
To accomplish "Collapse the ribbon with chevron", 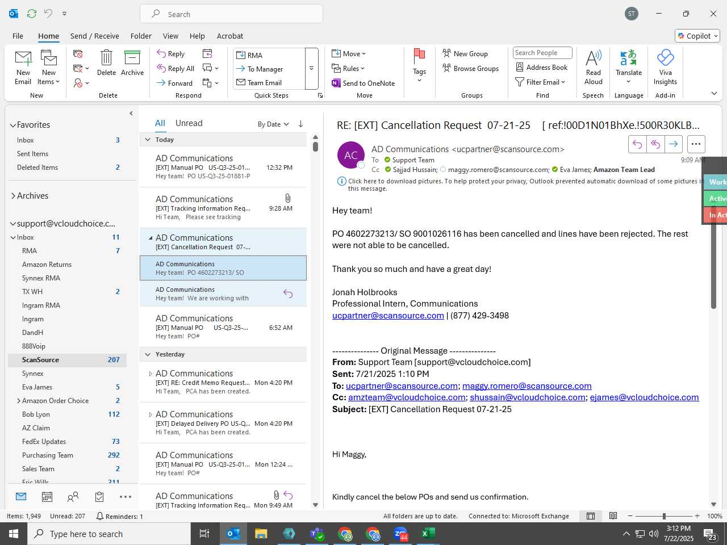I will (x=714, y=94).
